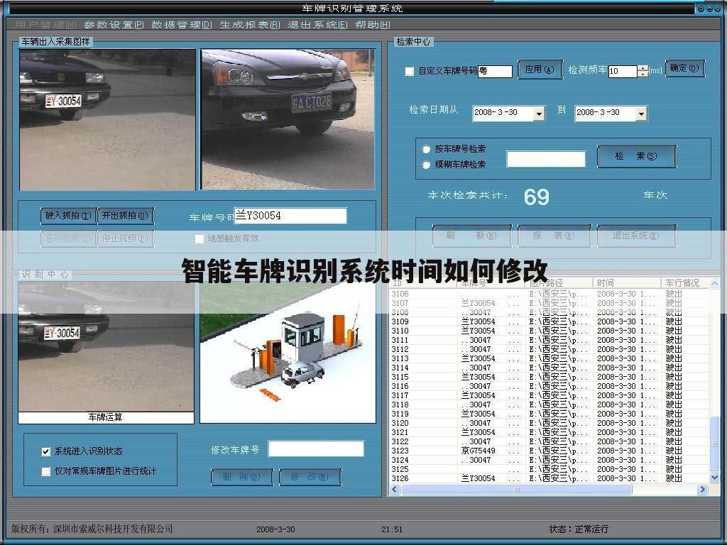Click the recognition center car image

[x=106, y=346]
